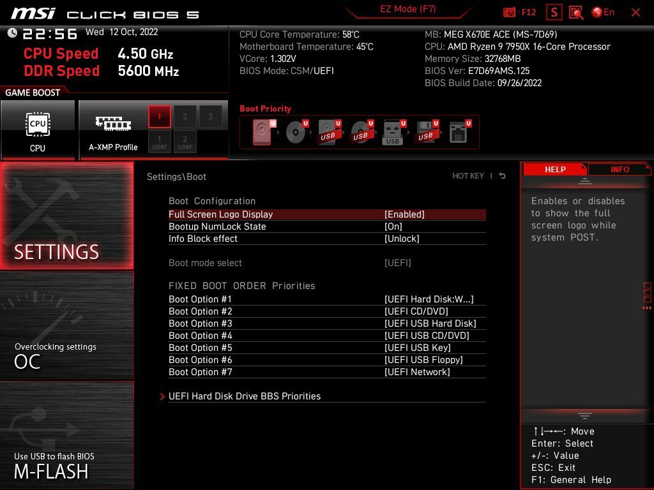Screen dimensions: 654x490
Task: Open the favorites S icon
Action: tap(554, 13)
